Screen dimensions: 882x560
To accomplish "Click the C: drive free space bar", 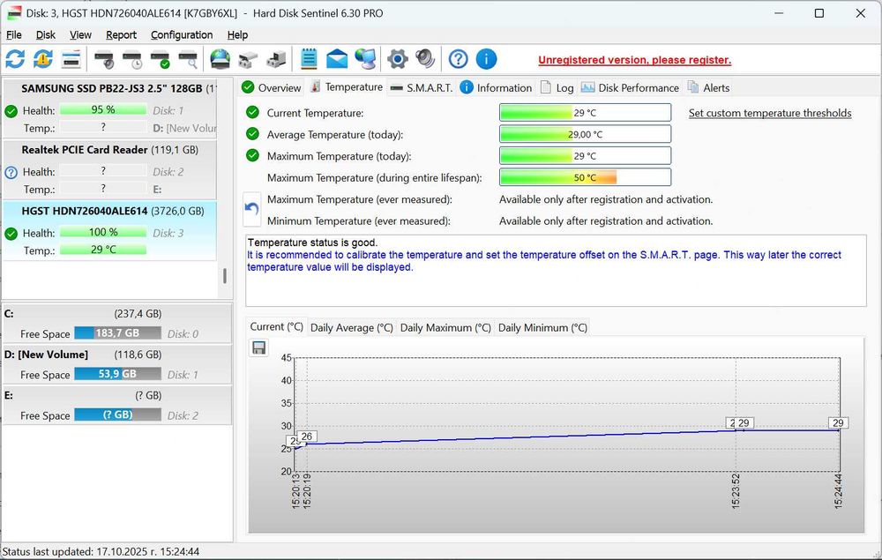I will click(117, 333).
